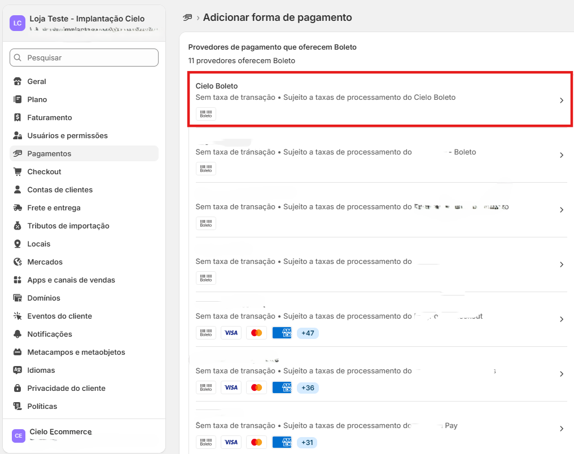Click the Boleto badge under Cielo Boleto
574x454 pixels.
click(206, 114)
